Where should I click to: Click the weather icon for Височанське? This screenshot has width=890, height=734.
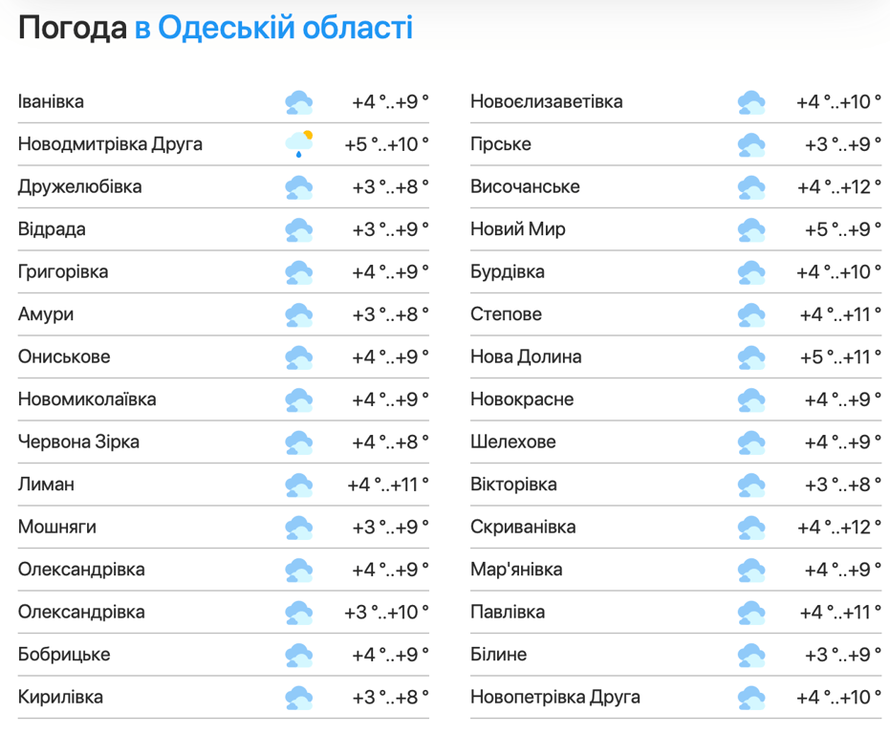[x=751, y=187]
